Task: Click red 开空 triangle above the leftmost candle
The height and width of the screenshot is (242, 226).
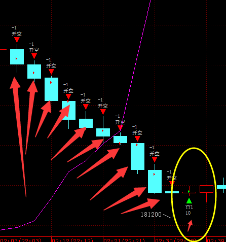Action: [x=17, y=40]
